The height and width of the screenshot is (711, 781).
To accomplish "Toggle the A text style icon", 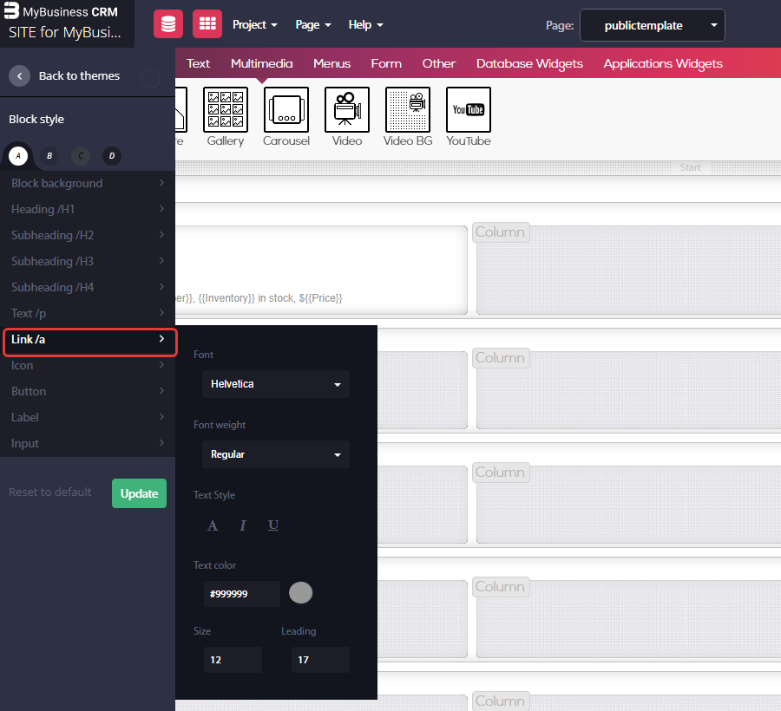I will coord(213,525).
